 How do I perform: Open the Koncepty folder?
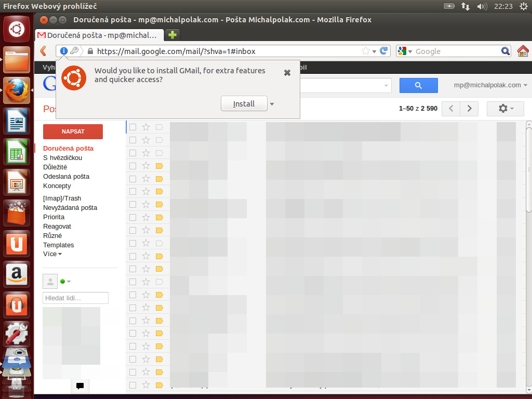click(57, 186)
